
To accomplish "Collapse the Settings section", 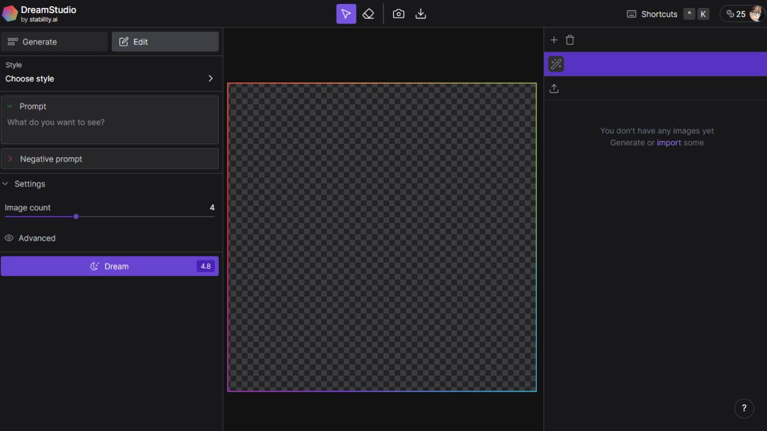I will coord(6,184).
